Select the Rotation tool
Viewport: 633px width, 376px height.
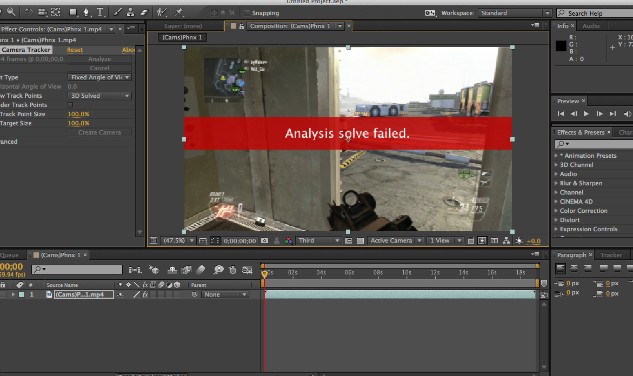[29, 12]
